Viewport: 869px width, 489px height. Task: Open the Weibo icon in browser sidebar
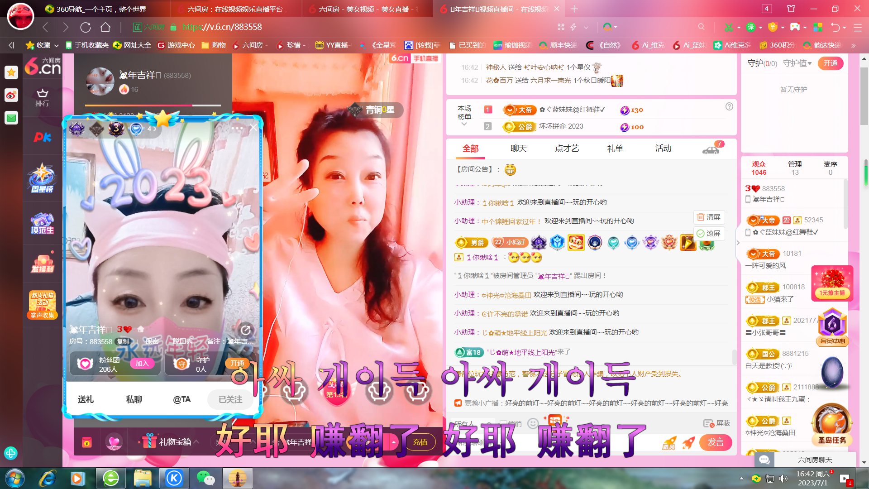(11, 95)
